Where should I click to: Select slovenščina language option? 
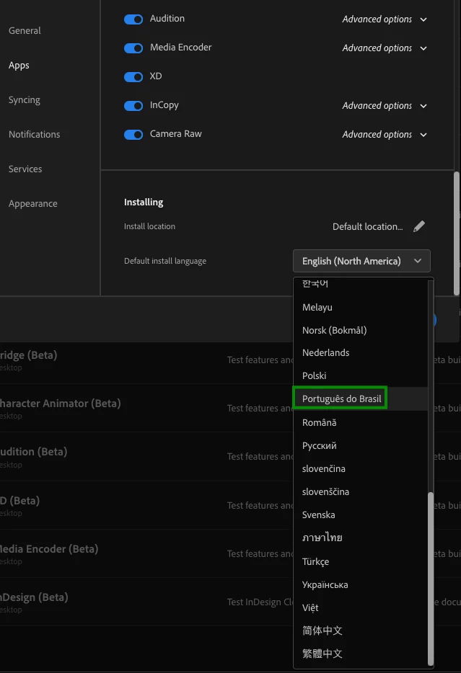point(361,492)
